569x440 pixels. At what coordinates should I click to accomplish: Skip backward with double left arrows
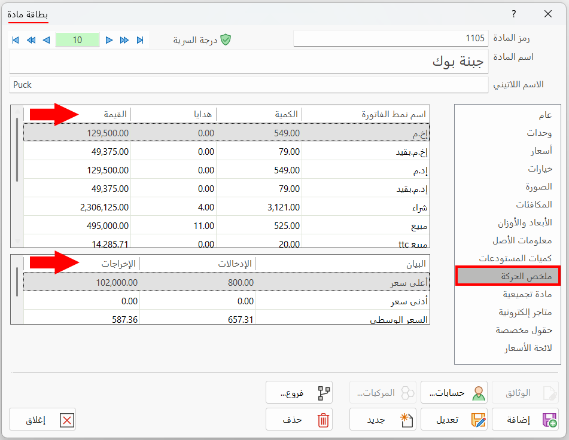coord(31,40)
